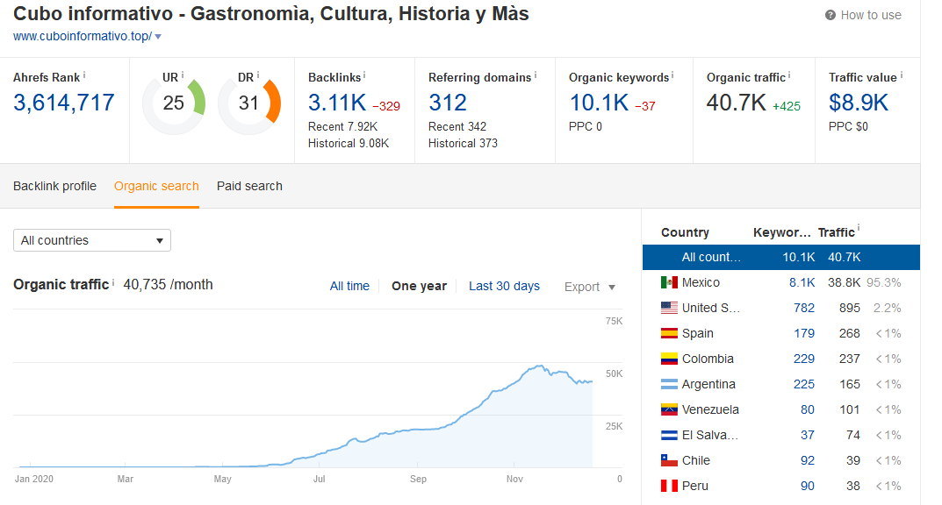
Task: Click the Venezuela flag icon
Action: [x=669, y=409]
